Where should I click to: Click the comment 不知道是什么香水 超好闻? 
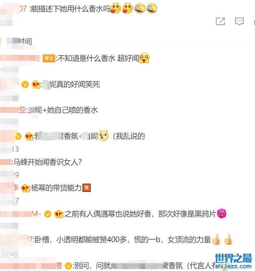[98, 59]
